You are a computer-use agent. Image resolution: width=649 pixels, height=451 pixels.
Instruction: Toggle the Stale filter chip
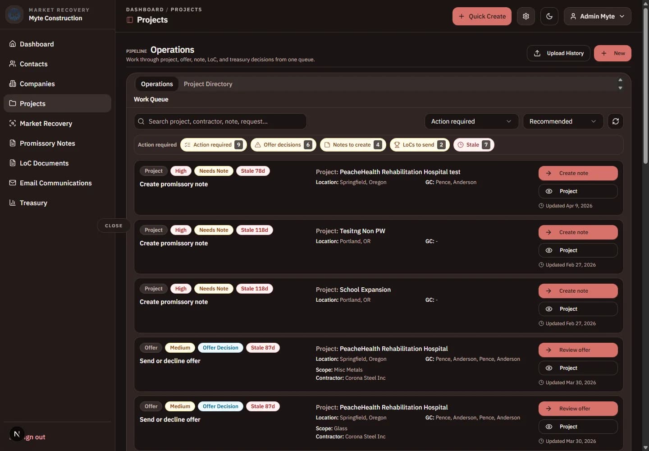coord(474,145)
